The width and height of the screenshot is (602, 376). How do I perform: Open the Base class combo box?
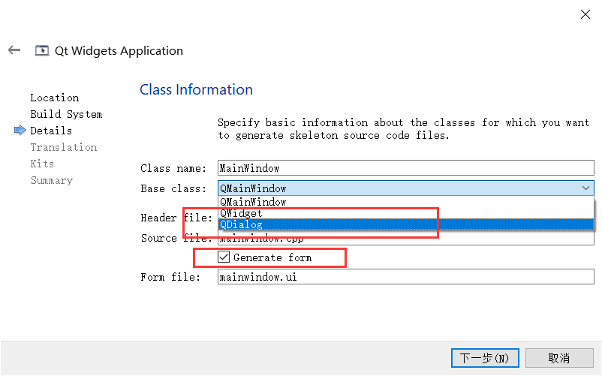pyautogui.click(x=405, y=188)
